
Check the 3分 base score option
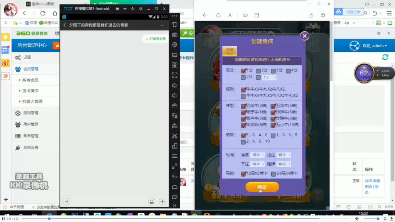[x=273, y=71]
